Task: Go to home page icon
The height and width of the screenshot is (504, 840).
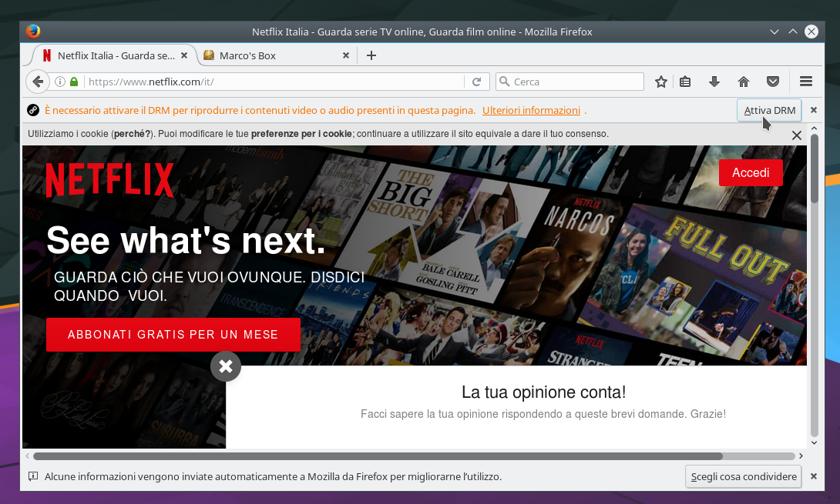Action: (744, 82)
